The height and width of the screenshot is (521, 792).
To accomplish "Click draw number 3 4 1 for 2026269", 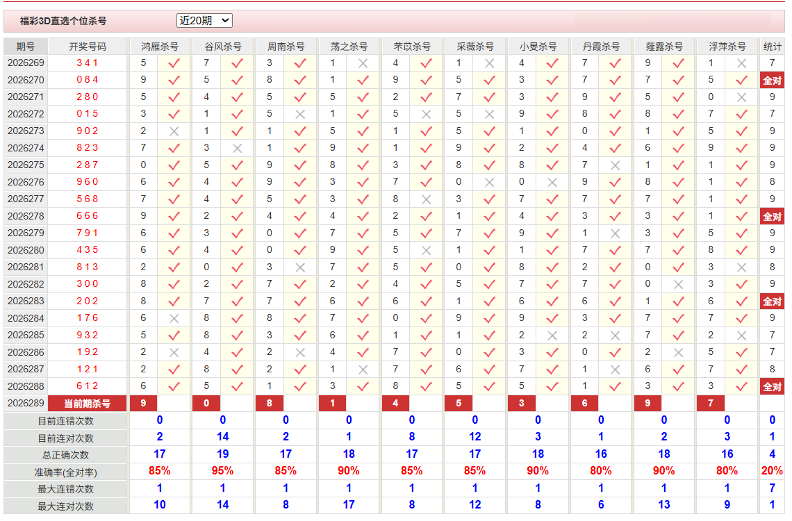I will click(88, 63).
